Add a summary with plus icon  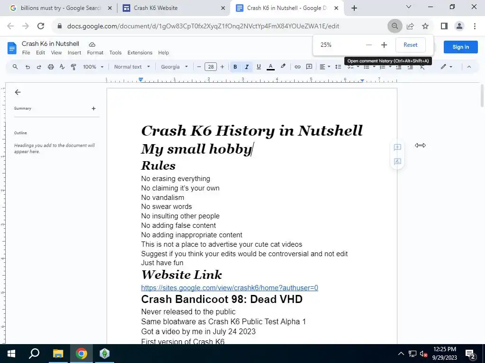point(93,108)
